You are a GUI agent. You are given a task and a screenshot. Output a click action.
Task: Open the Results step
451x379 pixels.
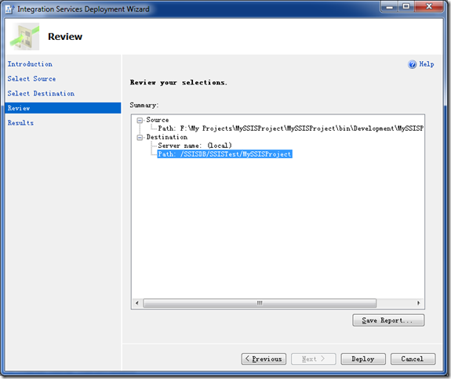pos(20,123)
